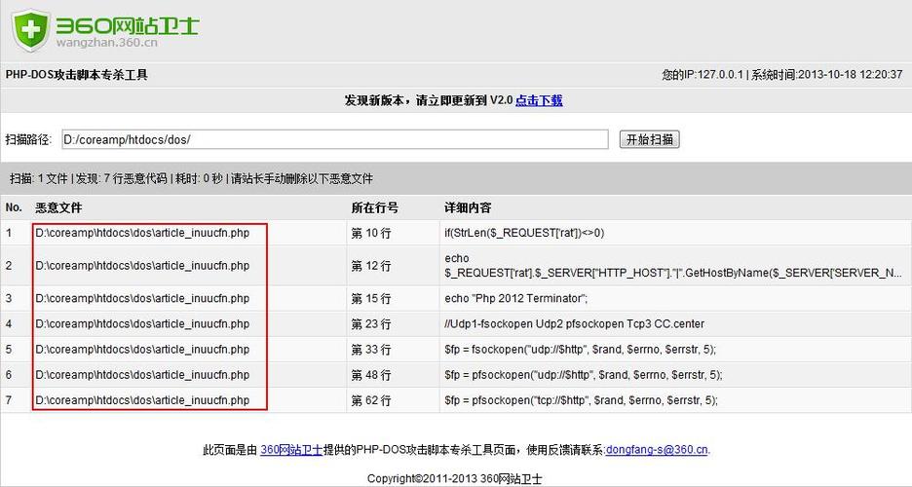The width and height of the screenshot is (912, 487).
Task: Select the file path in row 4
Action: (142, 323)
